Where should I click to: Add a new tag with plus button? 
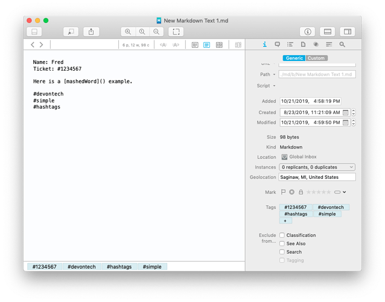(x=285, y=221)
